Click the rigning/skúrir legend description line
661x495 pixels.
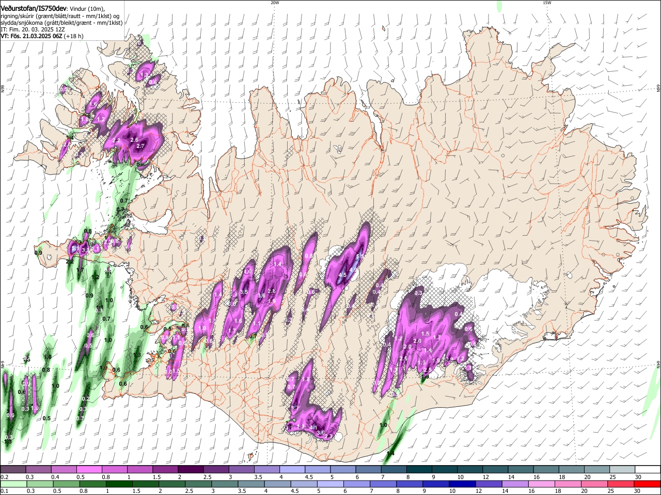(60, 16)
